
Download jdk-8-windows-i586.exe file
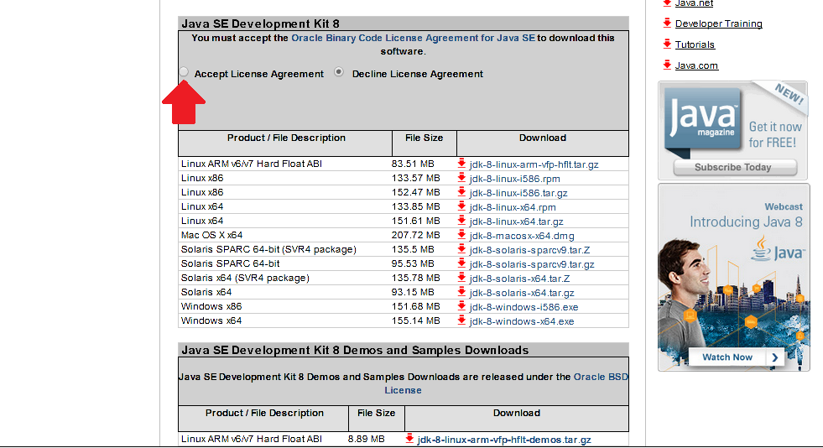[x=523, y=307]
